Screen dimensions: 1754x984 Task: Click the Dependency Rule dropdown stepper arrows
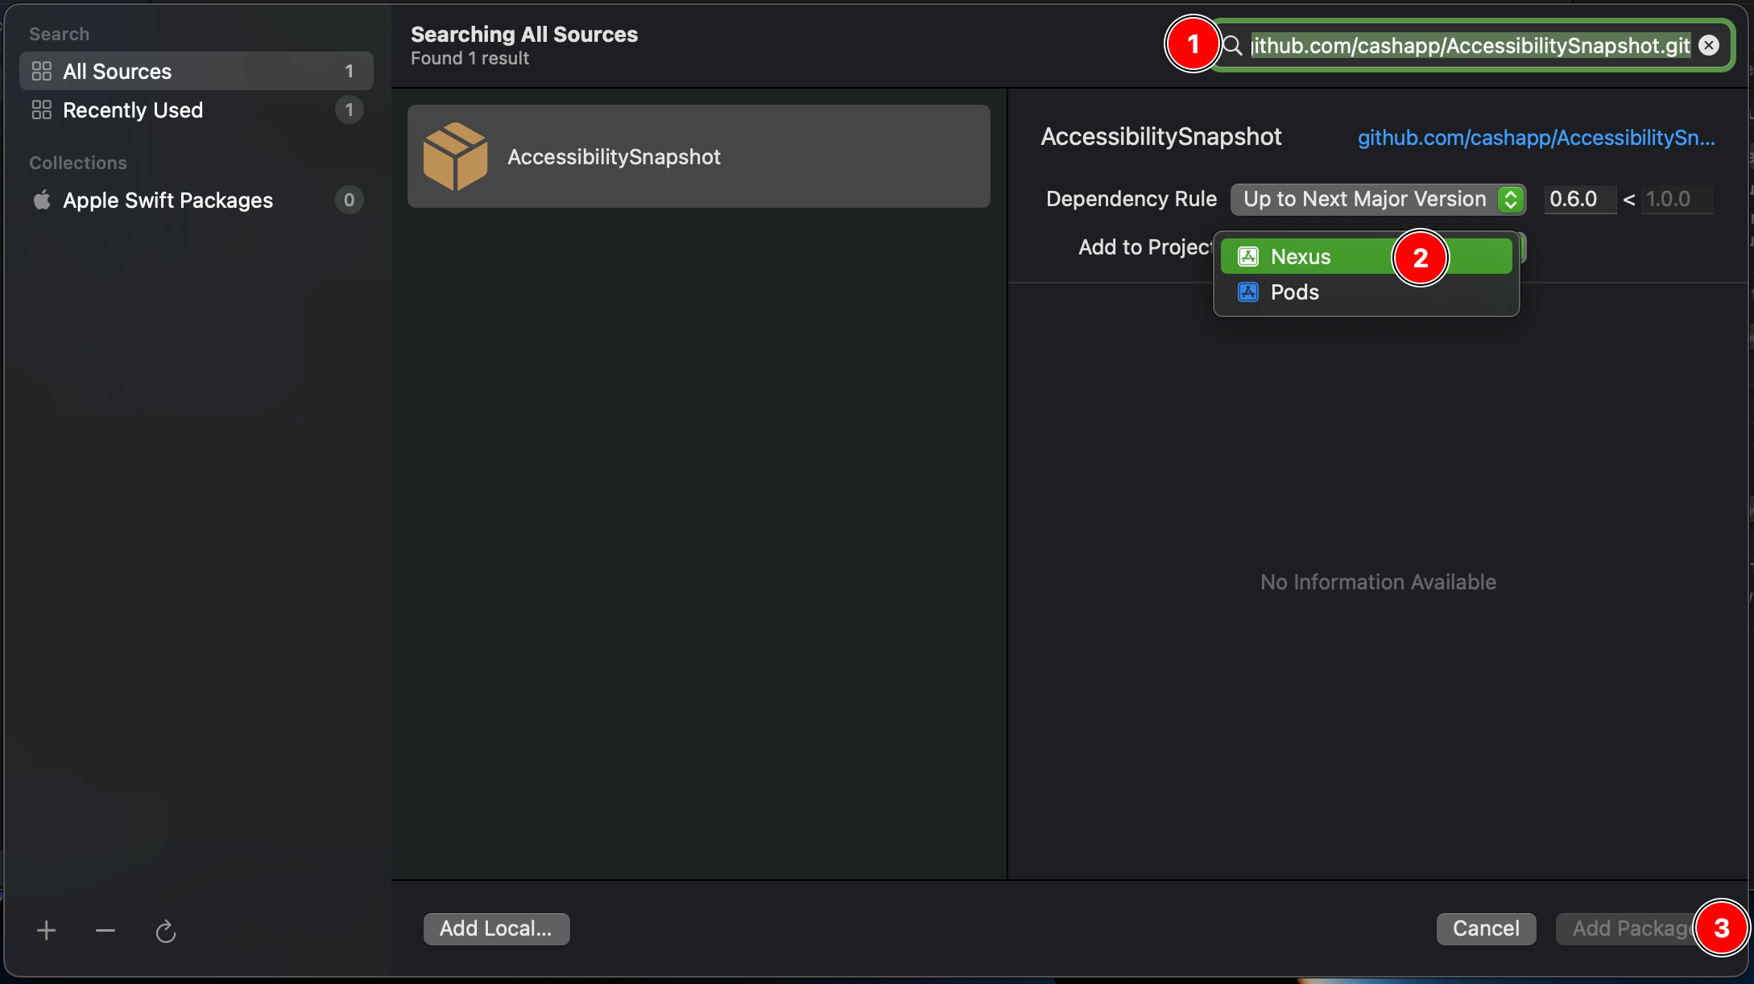click(x=1512, y=199)
